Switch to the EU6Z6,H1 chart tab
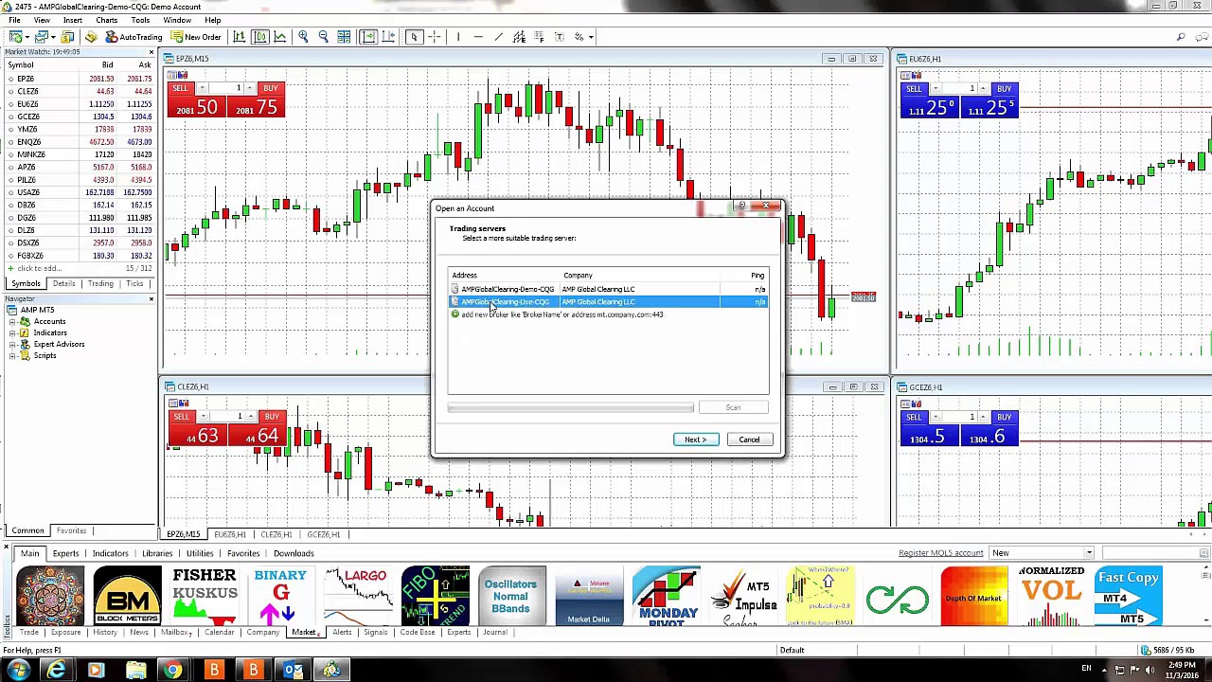 click(229, 534)
